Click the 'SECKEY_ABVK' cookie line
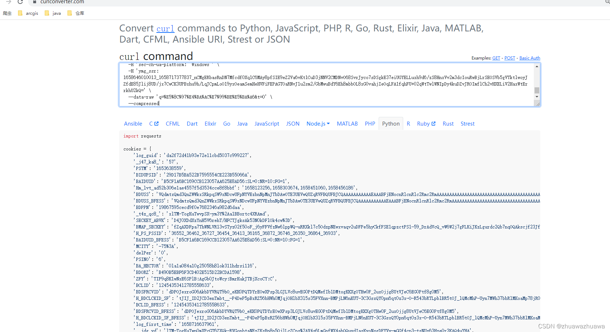This screenshot has height=332, width=610. coord(214,220)
